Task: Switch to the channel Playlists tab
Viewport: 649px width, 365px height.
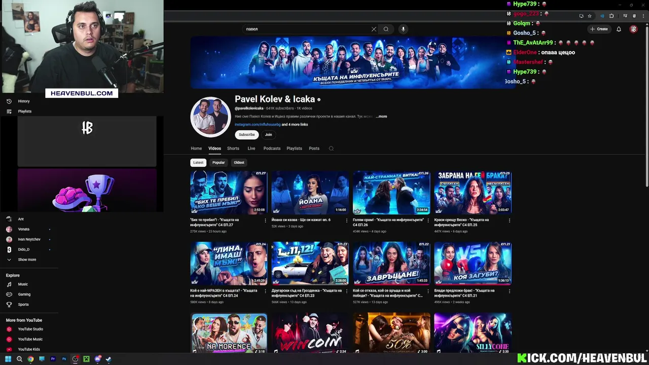Action: tap(294, 149)
